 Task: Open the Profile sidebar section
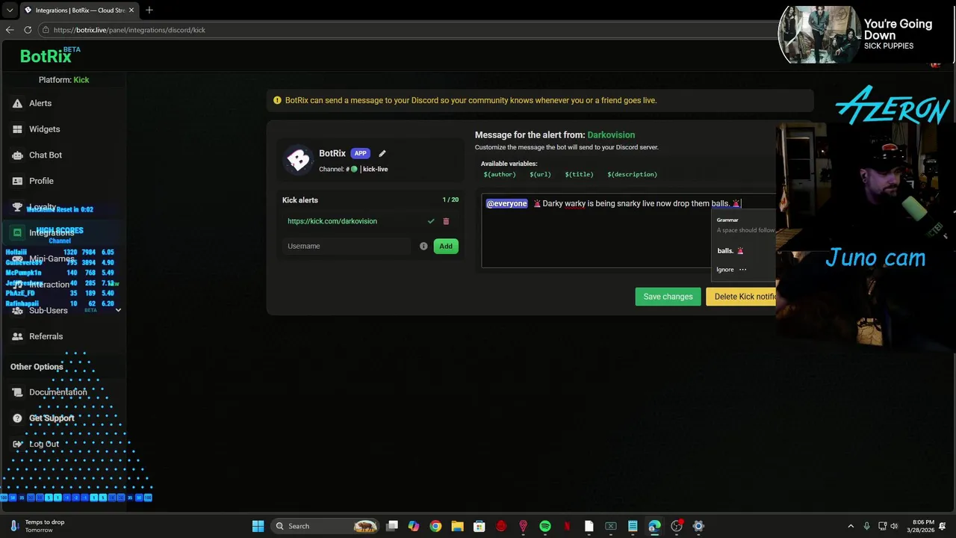pyautogui.click(x=41, y=181)
